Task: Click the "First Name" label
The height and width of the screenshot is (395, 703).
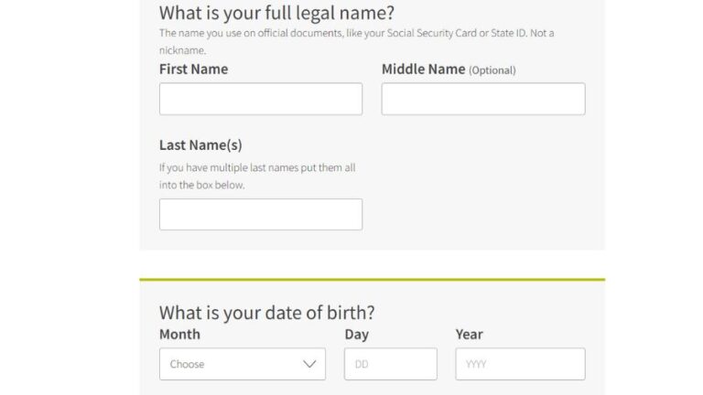Action: 193,69
